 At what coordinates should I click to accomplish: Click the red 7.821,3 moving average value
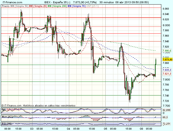click(166, 74)
